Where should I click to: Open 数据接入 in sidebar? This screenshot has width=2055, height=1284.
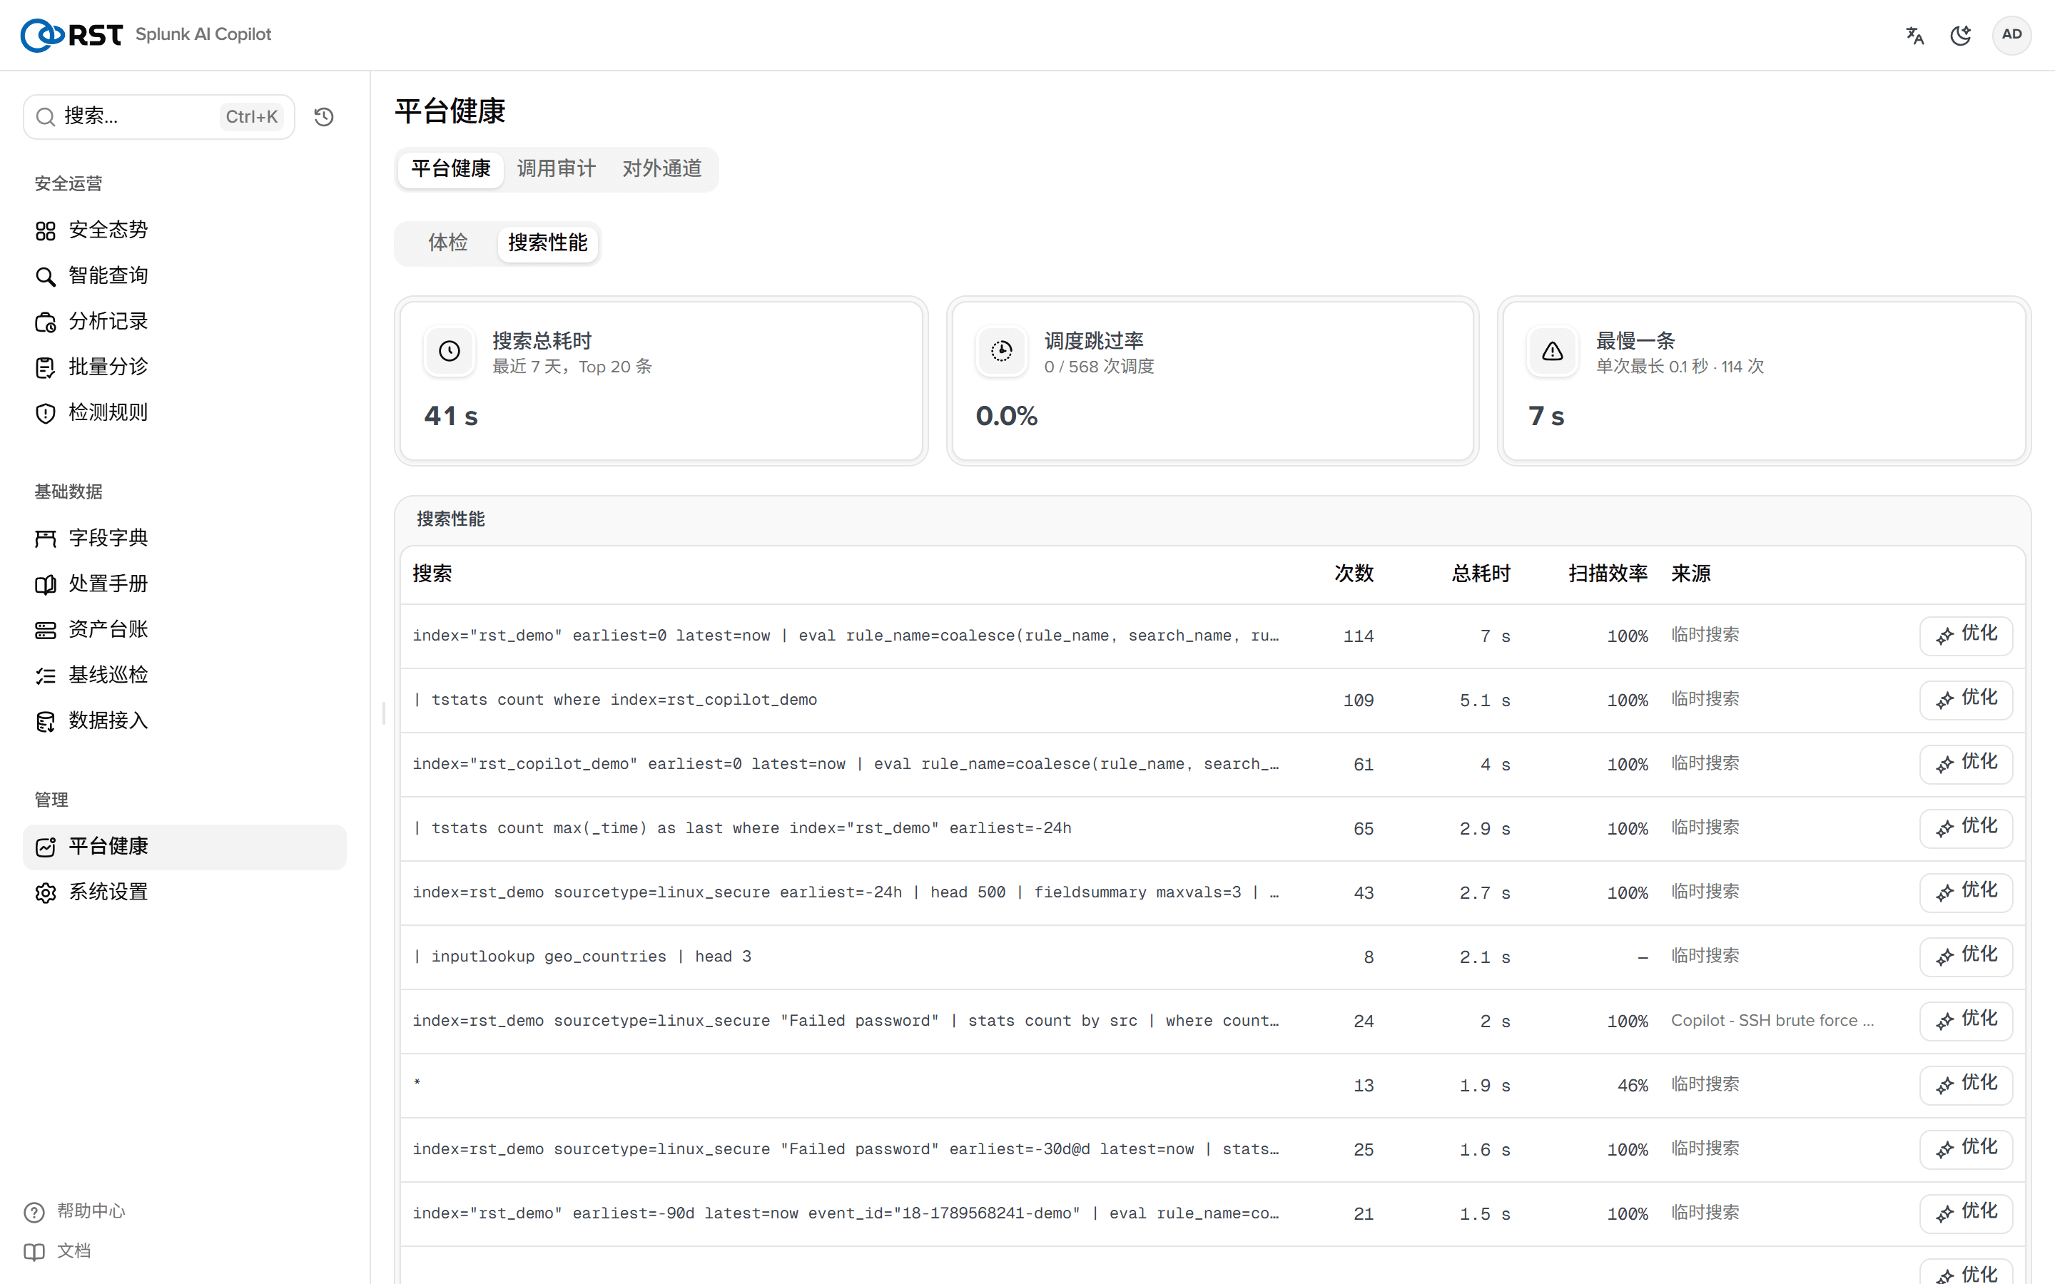pos(184,721)
